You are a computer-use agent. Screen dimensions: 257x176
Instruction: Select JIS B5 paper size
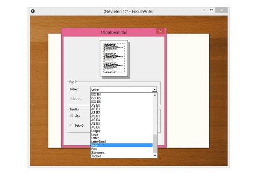click(x=121, y=123)
